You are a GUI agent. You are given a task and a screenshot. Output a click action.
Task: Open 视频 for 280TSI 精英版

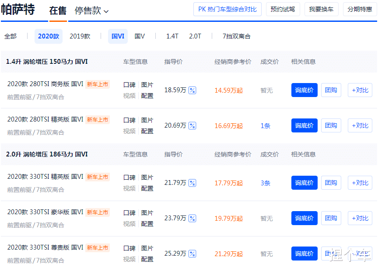129,131
